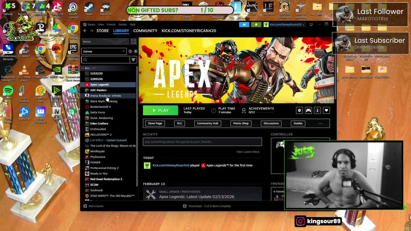Collapse the ALL games section

pos(83,68)
